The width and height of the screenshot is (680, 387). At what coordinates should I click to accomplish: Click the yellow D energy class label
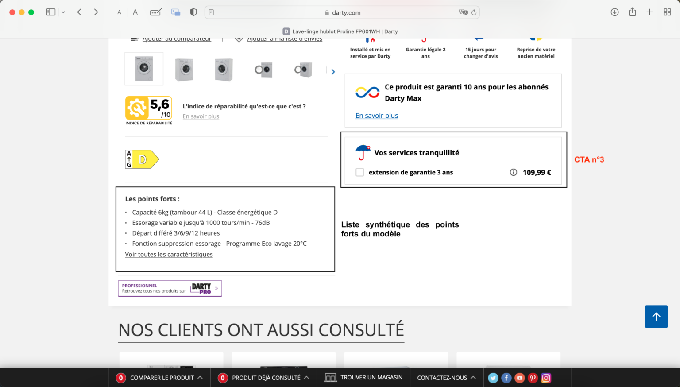[x=141, y=159]
